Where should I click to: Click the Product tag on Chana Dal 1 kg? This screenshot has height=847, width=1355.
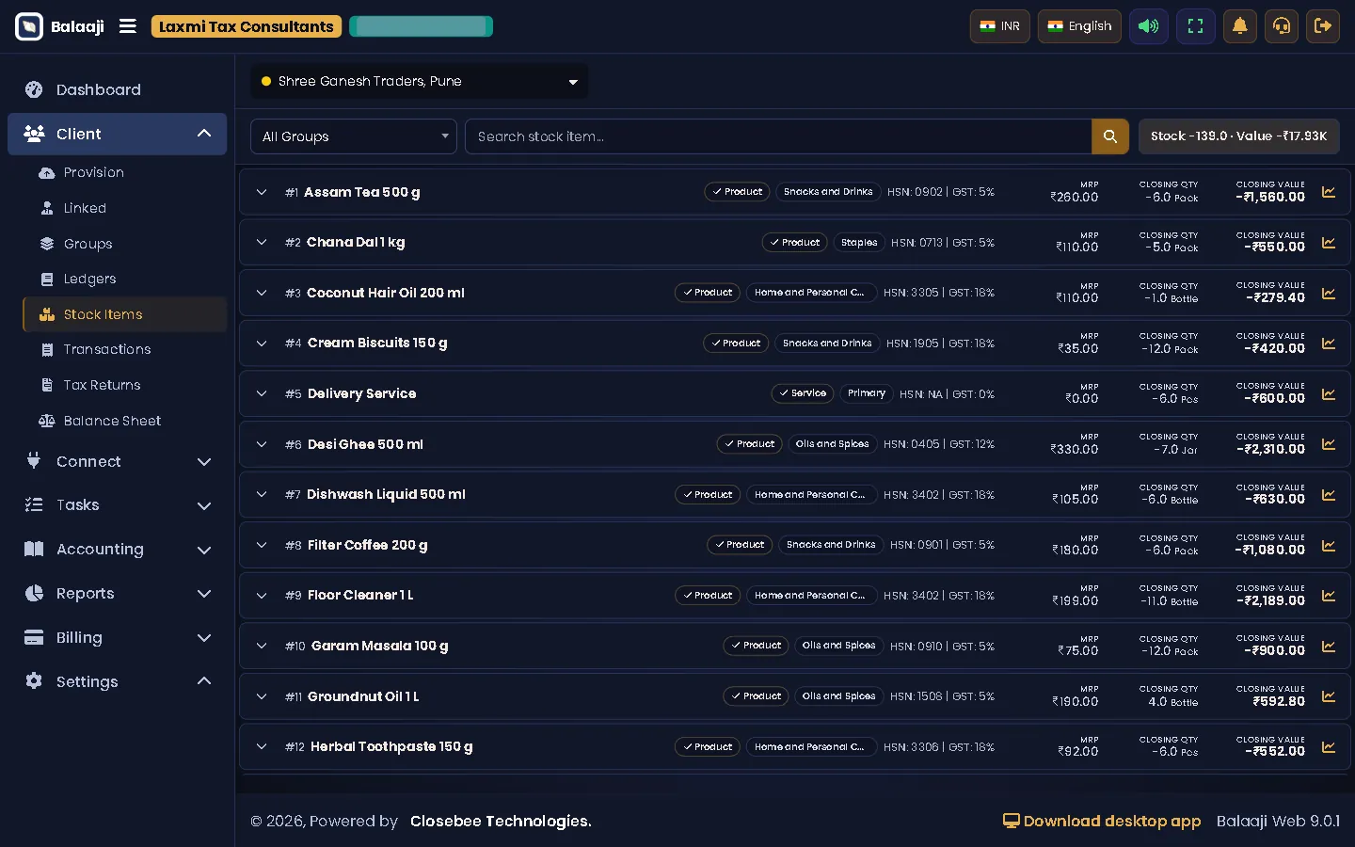pyautogui.click(x=794, y=243)
